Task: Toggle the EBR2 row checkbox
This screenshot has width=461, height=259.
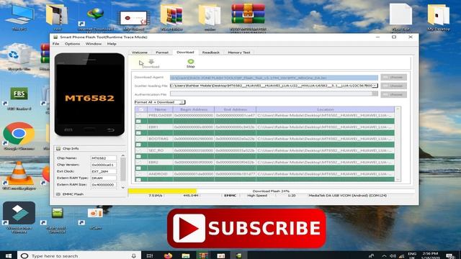Action: [x=138, y=162]
